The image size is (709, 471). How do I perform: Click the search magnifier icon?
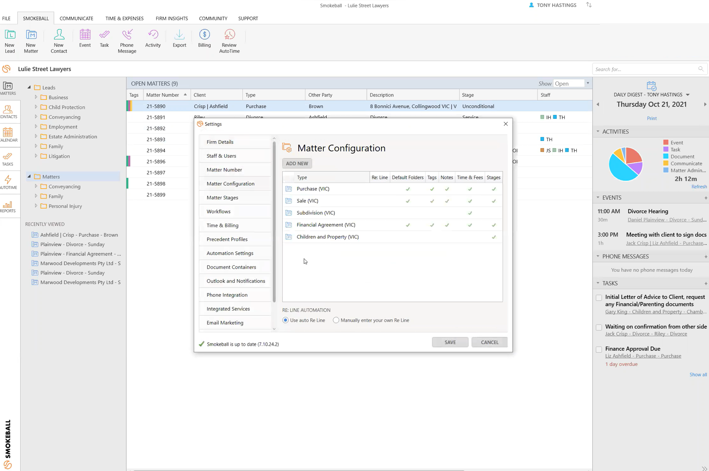point(701,69)
